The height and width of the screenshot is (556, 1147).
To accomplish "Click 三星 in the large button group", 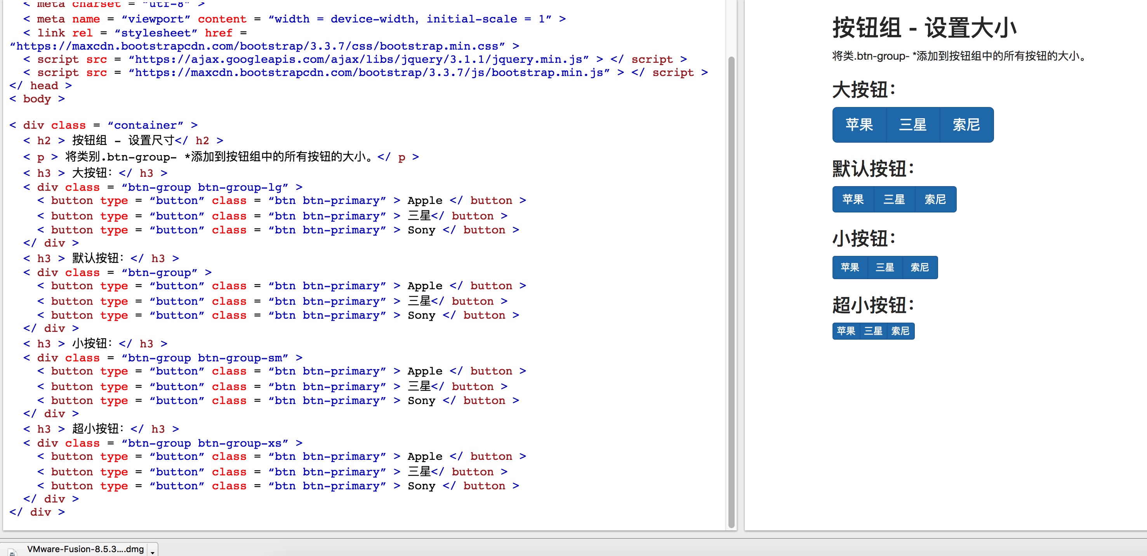I will tap(913, 125).
